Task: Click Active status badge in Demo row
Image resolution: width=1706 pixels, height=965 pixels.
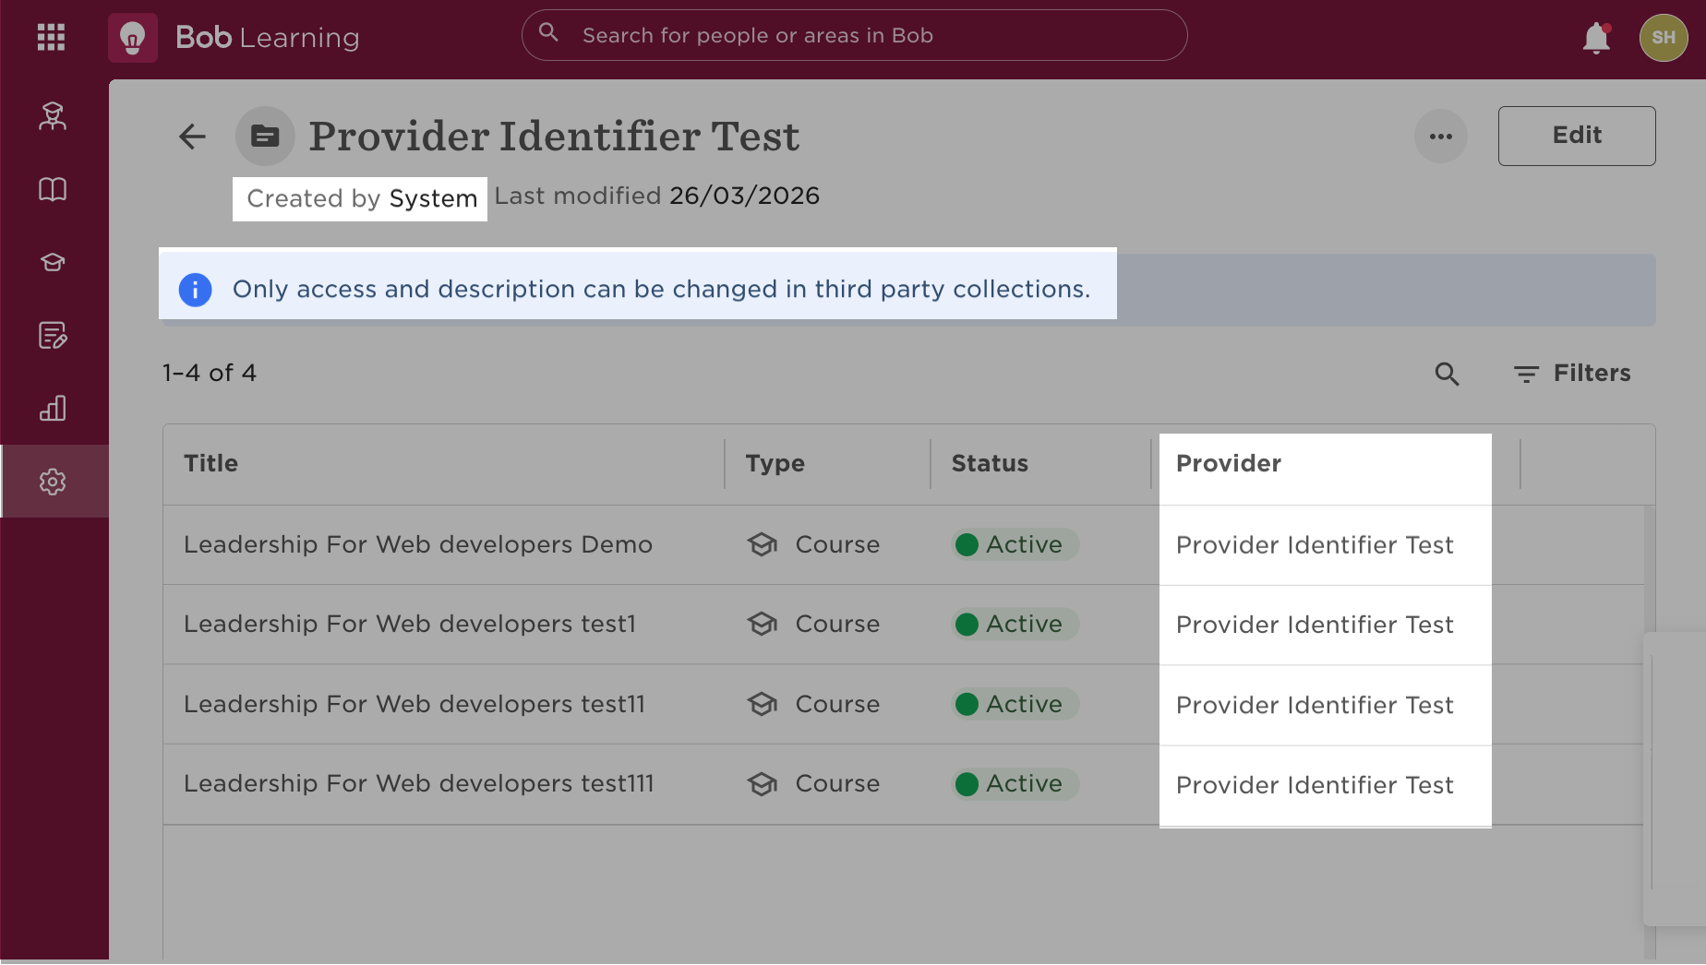Action: [1015, 544]
